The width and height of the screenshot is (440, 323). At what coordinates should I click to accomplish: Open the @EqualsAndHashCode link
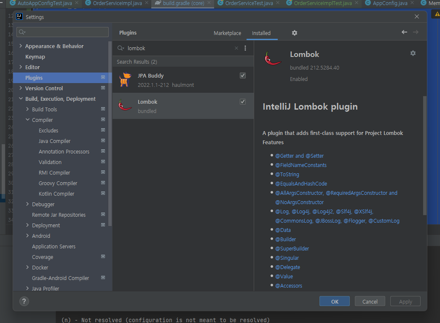click(301, 183)
